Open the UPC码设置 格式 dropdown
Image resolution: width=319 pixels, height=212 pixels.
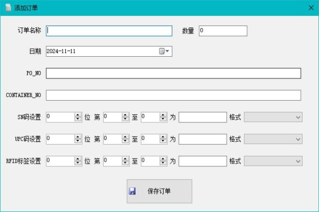[x=273, y=139]
